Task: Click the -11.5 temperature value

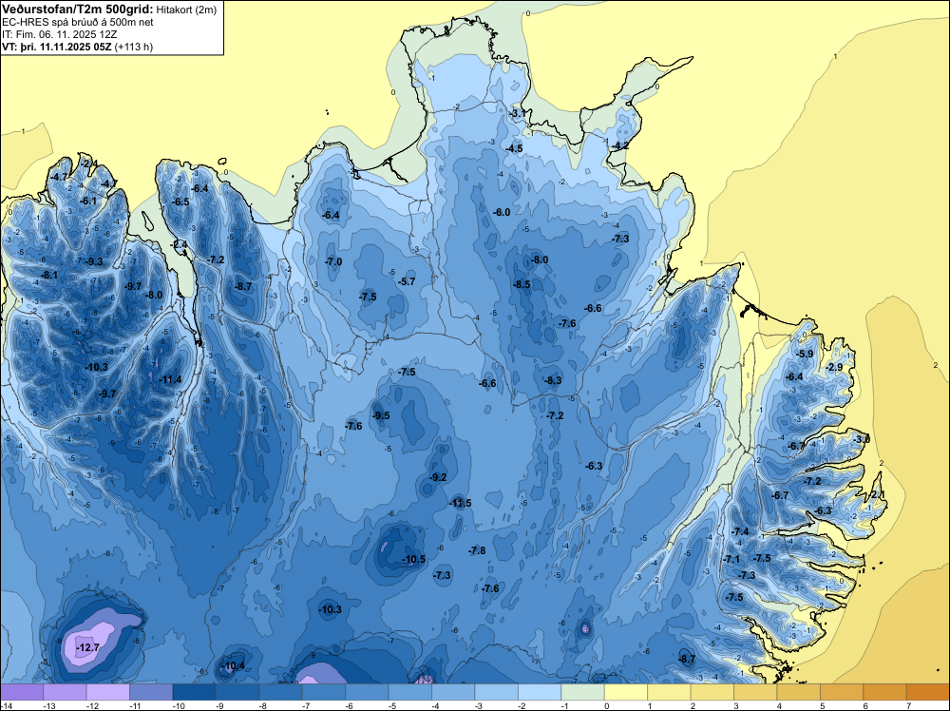Action: [x=460, y=503]
